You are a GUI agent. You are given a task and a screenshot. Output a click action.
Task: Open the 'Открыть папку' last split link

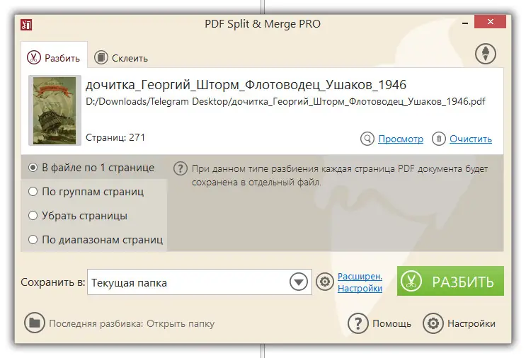[181, 323]
